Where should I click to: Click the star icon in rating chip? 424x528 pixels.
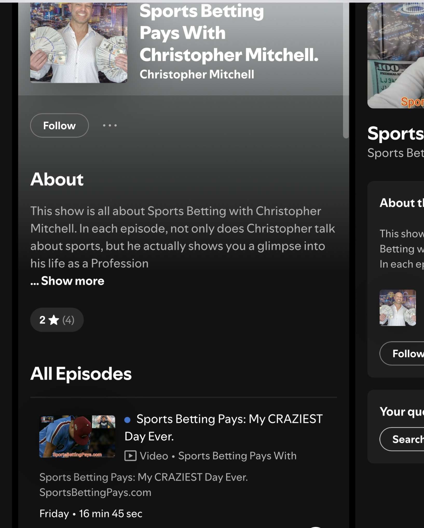[x=54, y=320]
